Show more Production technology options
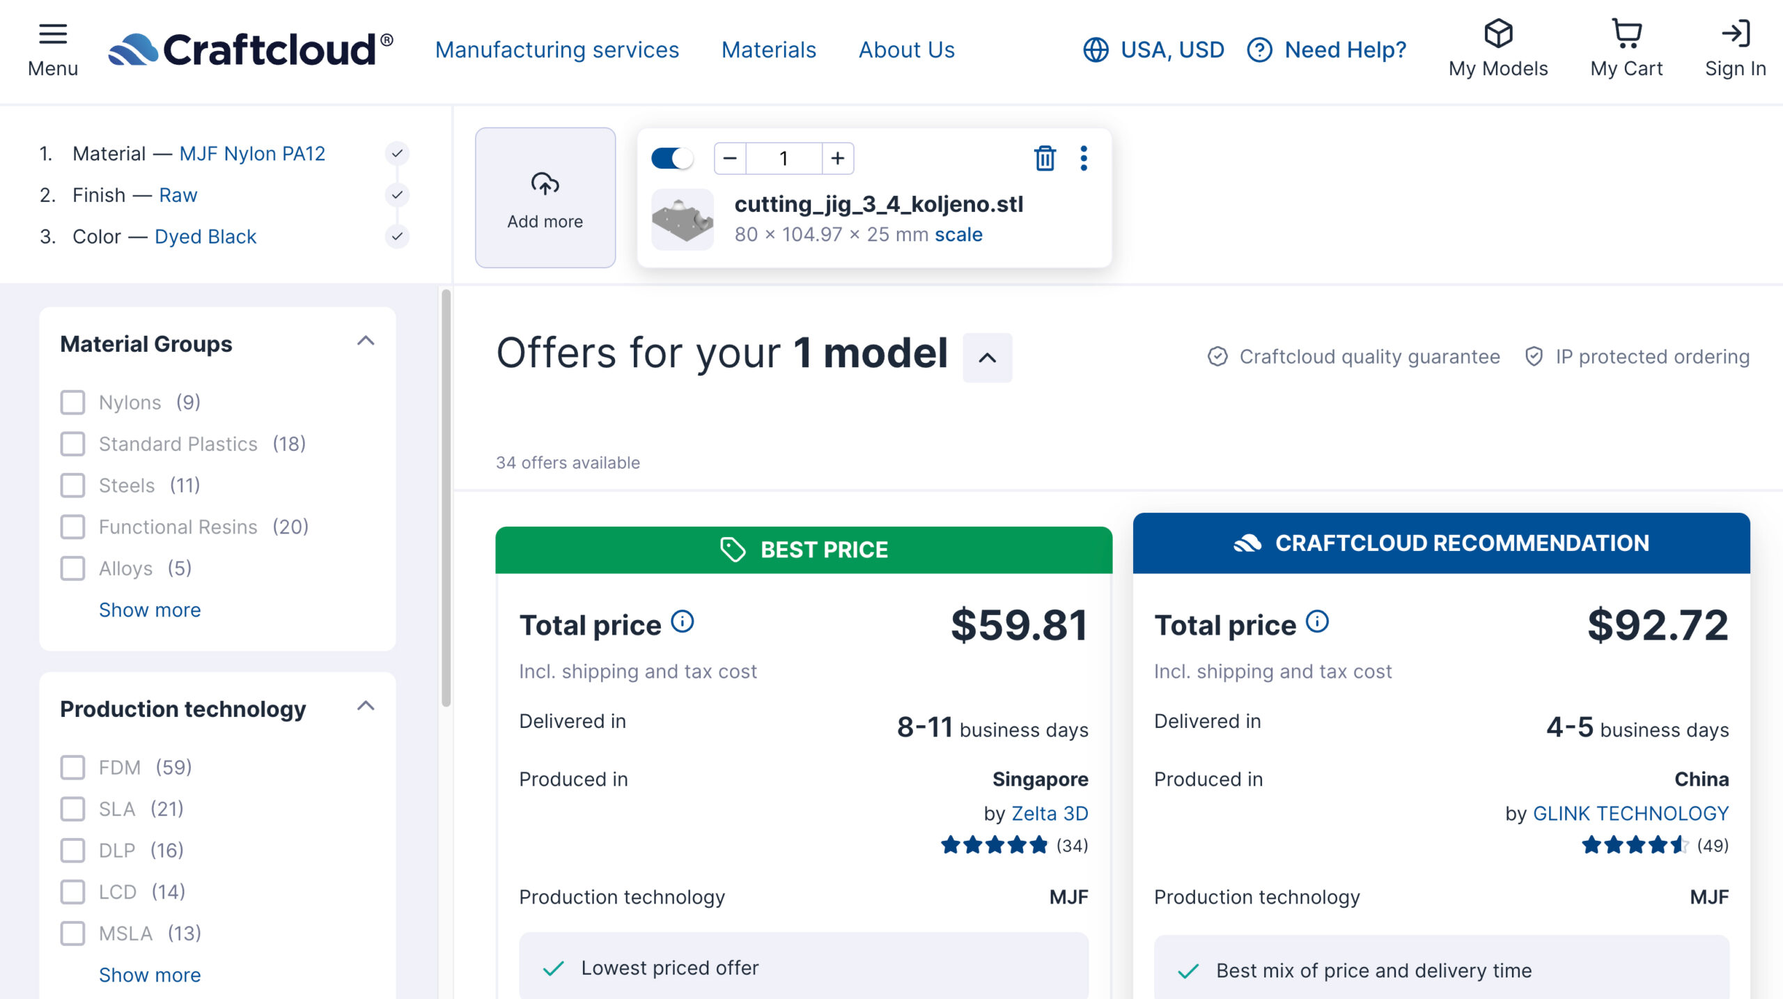Screen dimensions: 1783x999 coord(150,975)
